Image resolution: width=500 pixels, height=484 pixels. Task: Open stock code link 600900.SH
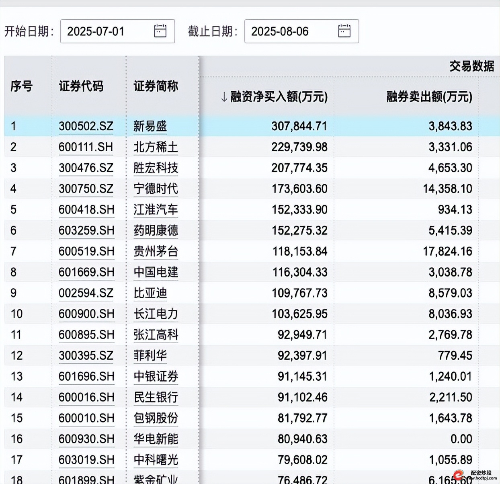coord(86,314)
